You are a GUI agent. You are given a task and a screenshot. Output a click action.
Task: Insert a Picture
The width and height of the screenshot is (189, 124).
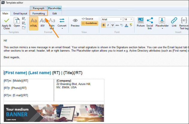(140, 23)
